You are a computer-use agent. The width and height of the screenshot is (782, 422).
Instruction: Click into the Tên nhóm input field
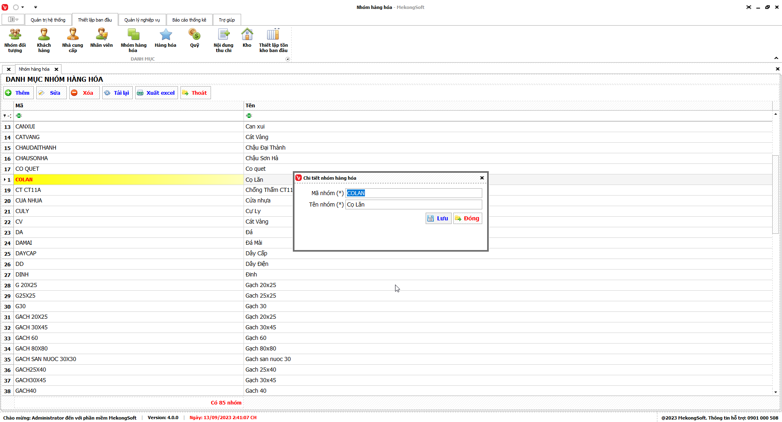(413, 204)
